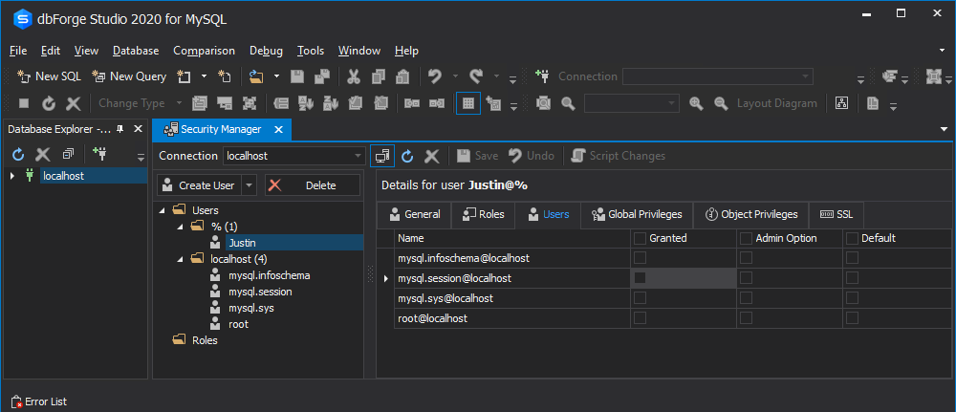The width and height of the screenshot is (956, 412).
Task: Check Granted for mysql.session@localhost
Action: point(640,278)
